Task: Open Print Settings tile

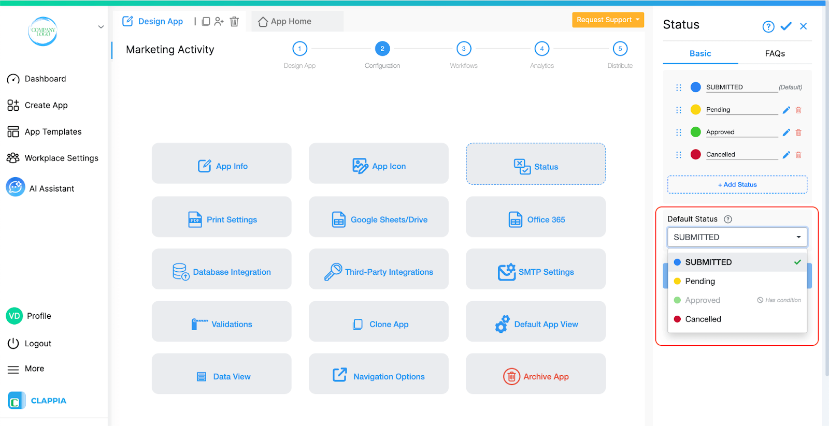Action: coord(222,217)
